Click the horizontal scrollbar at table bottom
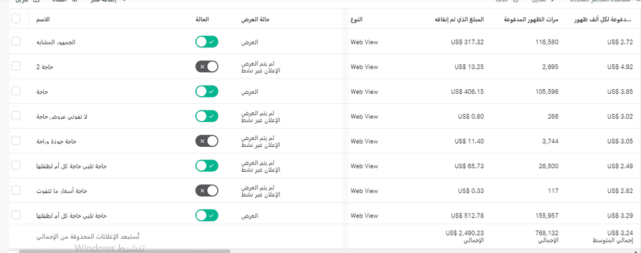 tap(125, 251)
